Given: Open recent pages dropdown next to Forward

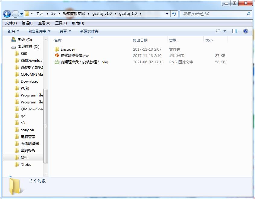Looking at the screenshot, I should coord(21,14).
